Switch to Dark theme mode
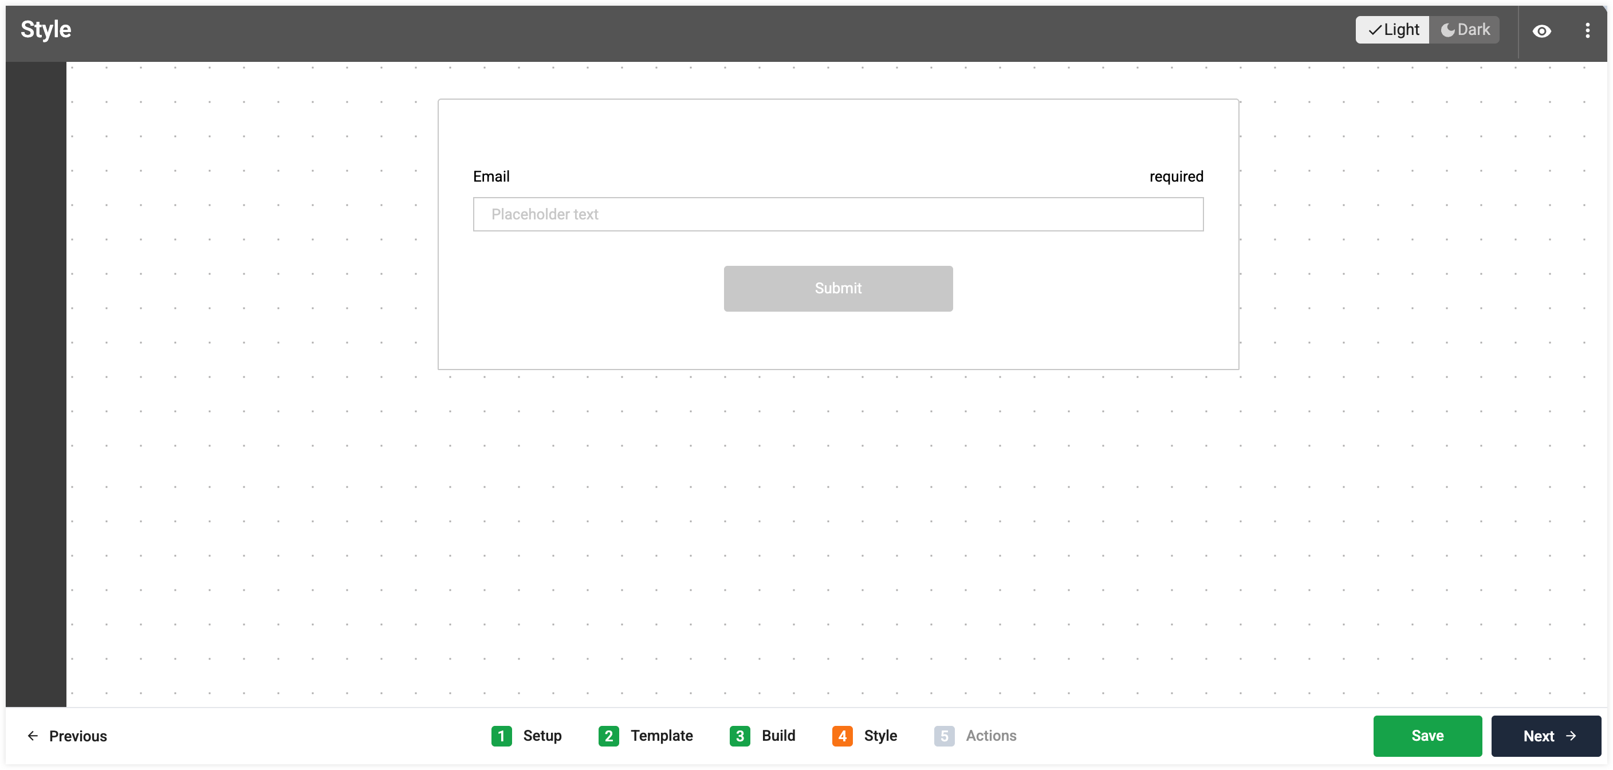The image size is (1613, 770). click(1465, 29)
